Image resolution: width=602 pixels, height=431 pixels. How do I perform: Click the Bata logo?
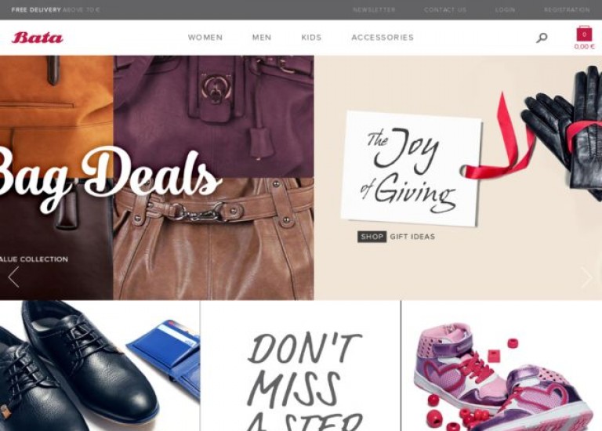[38, 38]
